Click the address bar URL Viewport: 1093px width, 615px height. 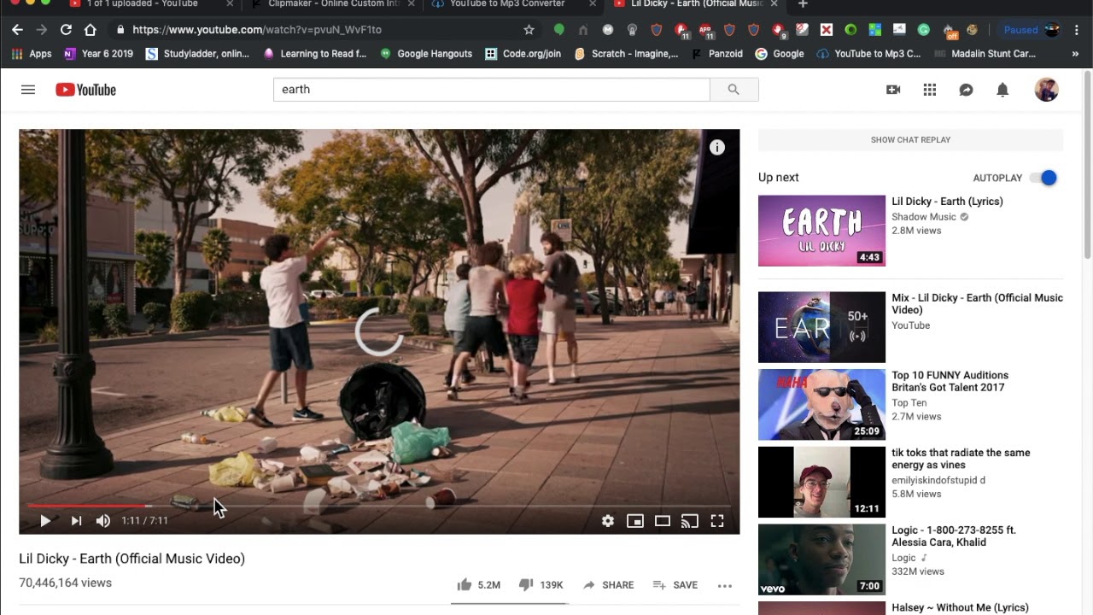(257, 30)
